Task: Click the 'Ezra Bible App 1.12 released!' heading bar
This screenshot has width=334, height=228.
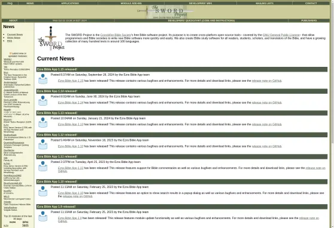Action: point(182,135)
